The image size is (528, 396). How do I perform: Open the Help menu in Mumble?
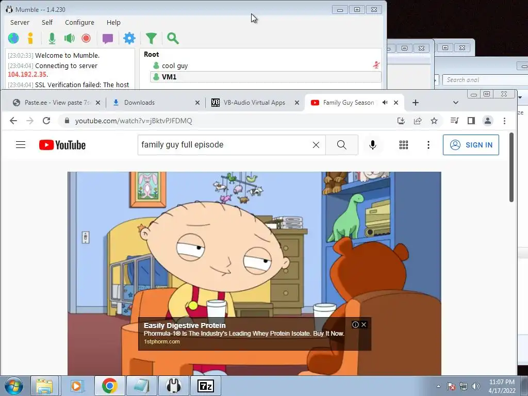pos(113,23)
